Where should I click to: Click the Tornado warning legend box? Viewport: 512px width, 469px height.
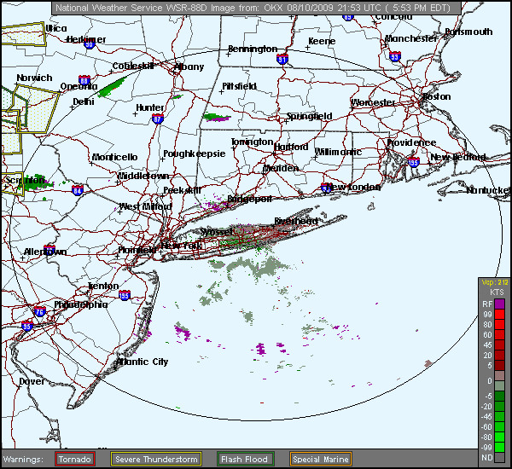[75, 459]
